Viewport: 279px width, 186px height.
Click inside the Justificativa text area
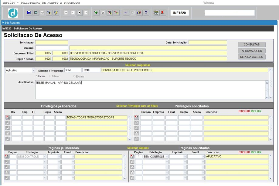tap(150, 90)
